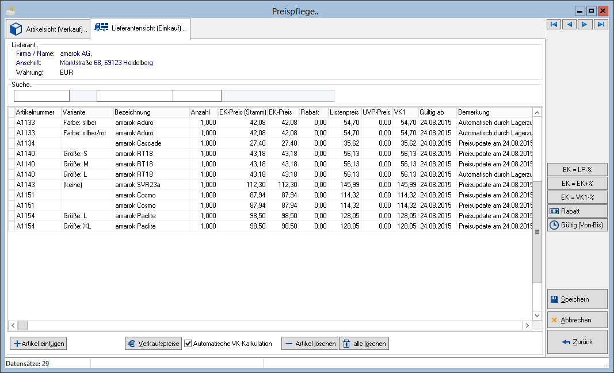Jump to last record navigation arrow

tap(600, 24)
